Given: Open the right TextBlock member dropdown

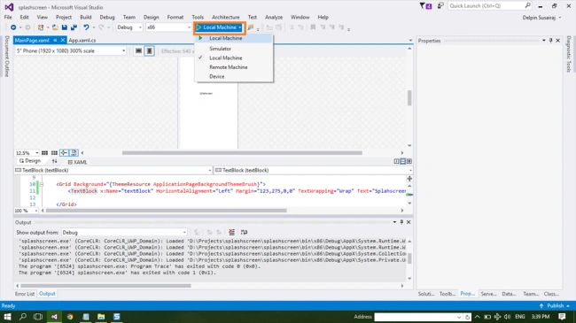Looking at the screenshot, I should [313, 170].
